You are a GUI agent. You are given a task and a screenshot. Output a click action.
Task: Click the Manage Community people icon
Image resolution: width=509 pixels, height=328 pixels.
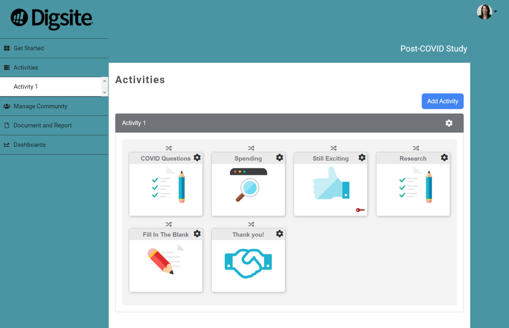tap(7, 106)
